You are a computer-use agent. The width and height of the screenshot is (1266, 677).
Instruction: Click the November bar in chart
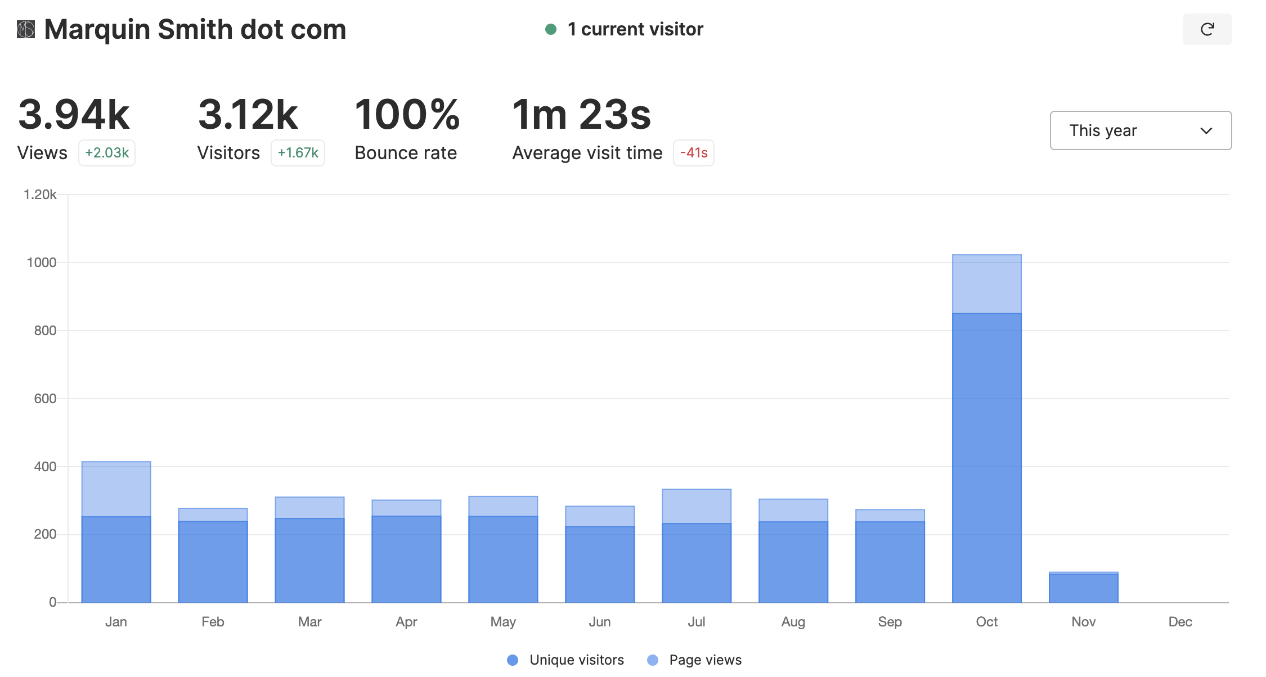pos(1083,588)
